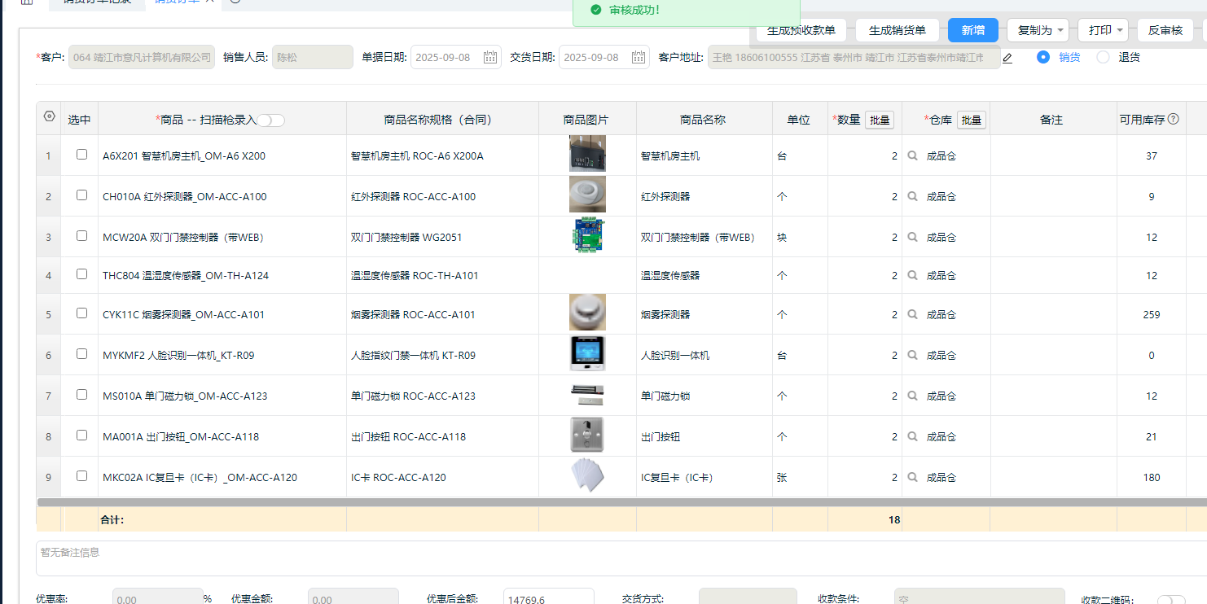
Task: Select the CH010A 红外探测器 row checkbox
Action: 81,195
